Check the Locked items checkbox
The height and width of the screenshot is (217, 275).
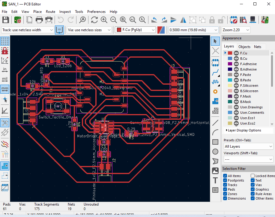pyautogui.click(x=253, y=176)
